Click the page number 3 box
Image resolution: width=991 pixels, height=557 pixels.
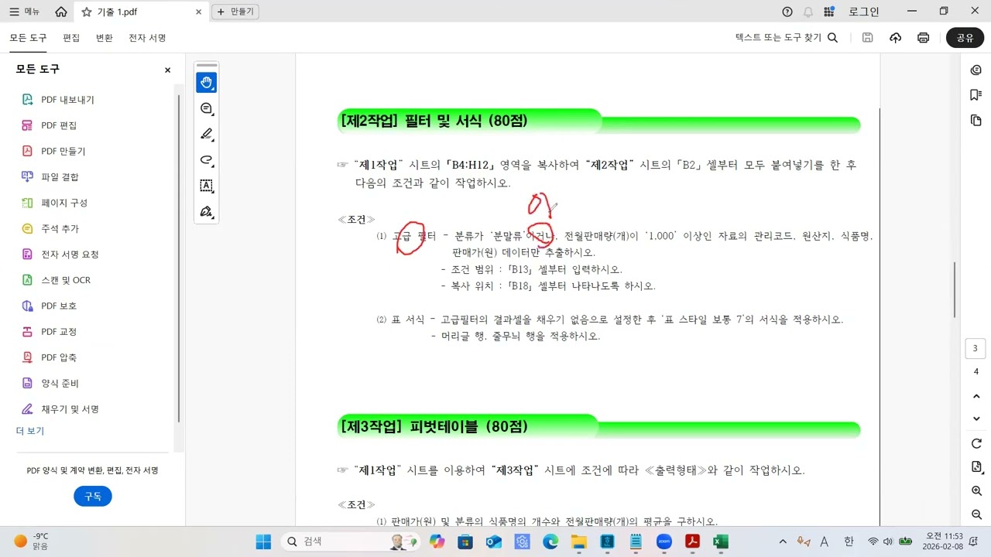976,348
